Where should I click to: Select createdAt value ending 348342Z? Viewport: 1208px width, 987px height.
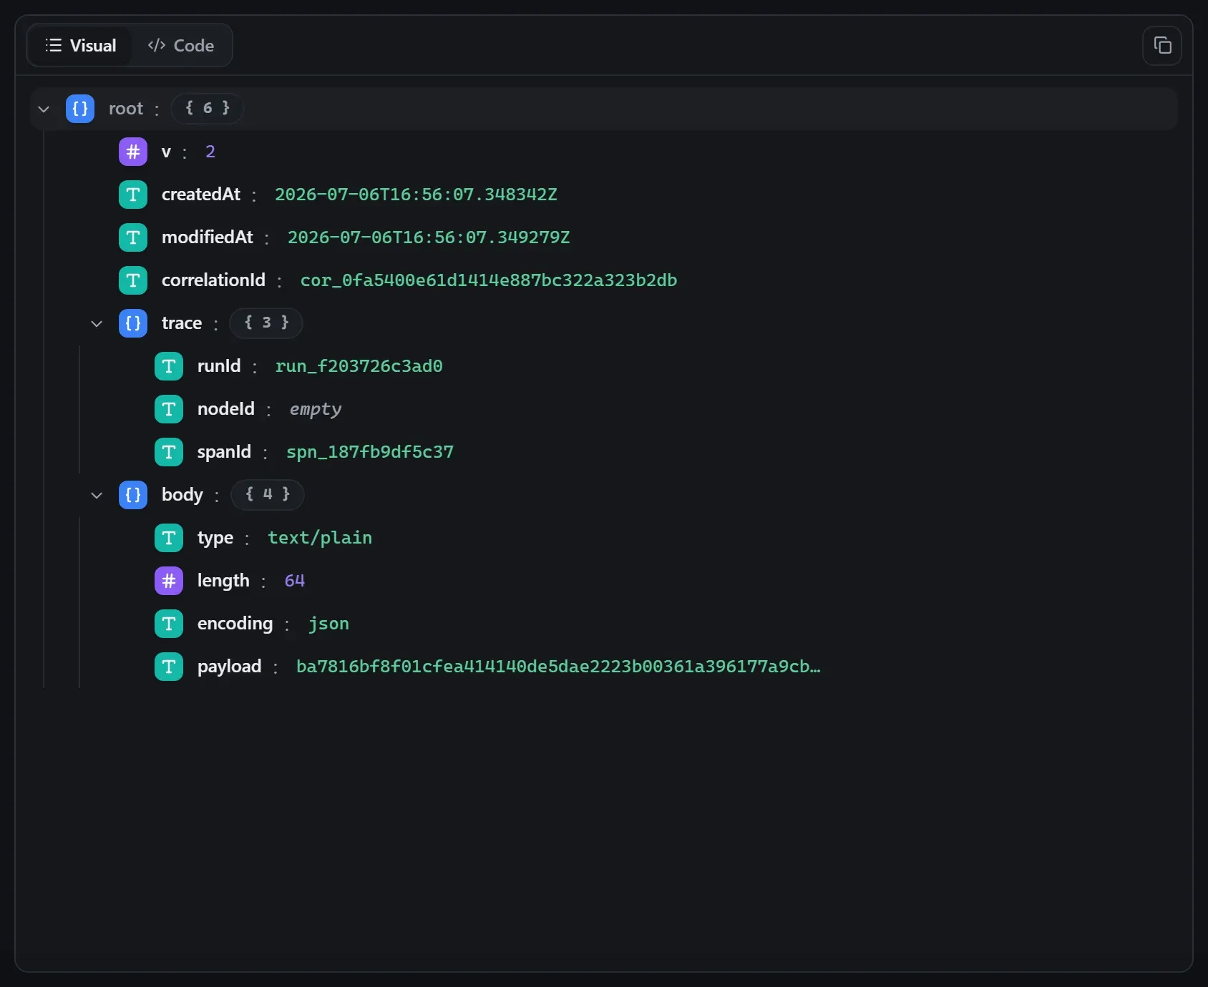click(x=416, y=195)
